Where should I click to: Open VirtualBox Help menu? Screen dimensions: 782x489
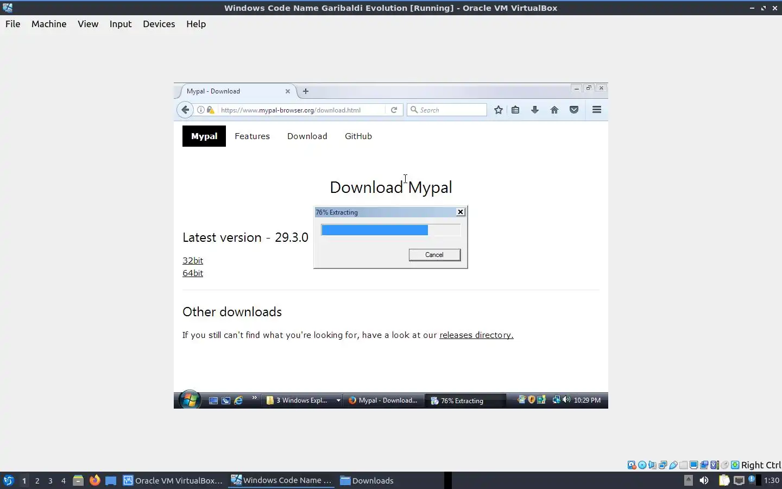[x=196, y=24]
